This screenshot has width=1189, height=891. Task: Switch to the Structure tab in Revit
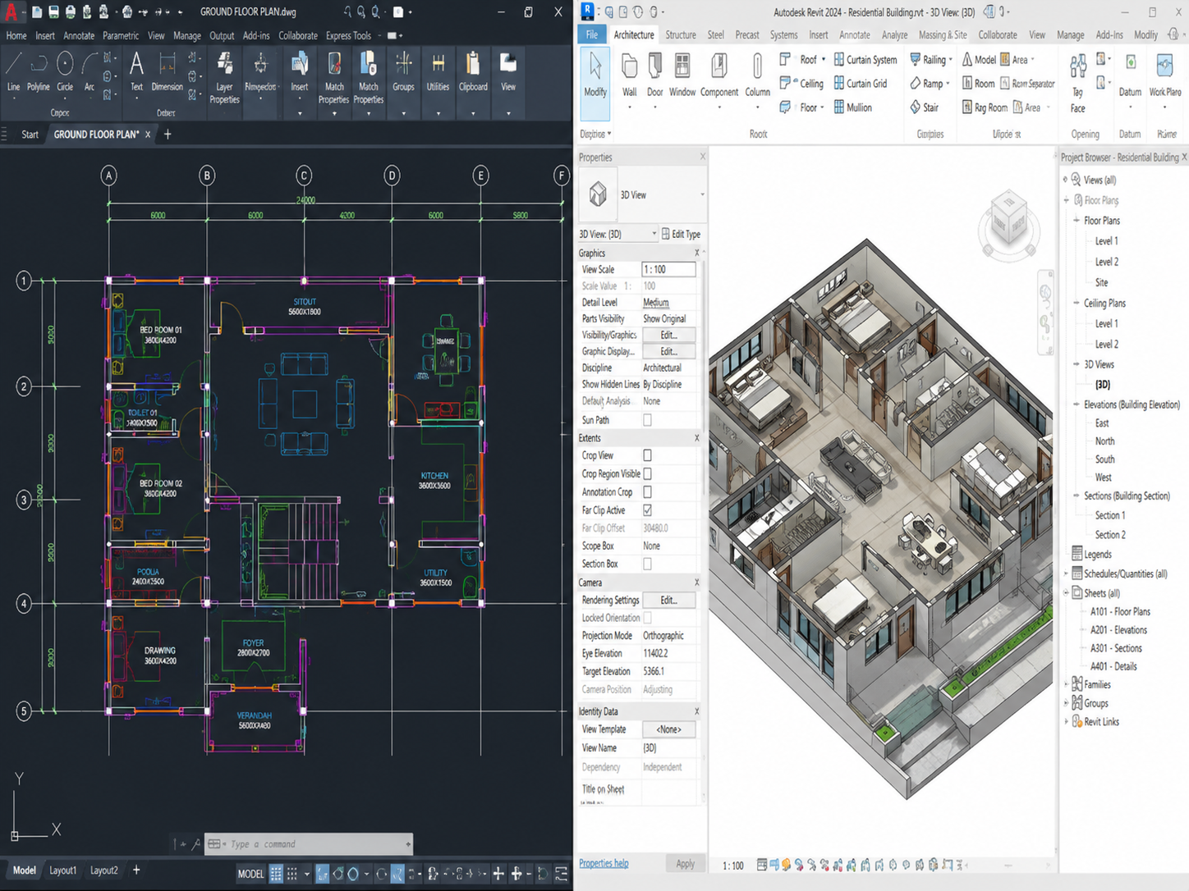[x=681, y=35]
